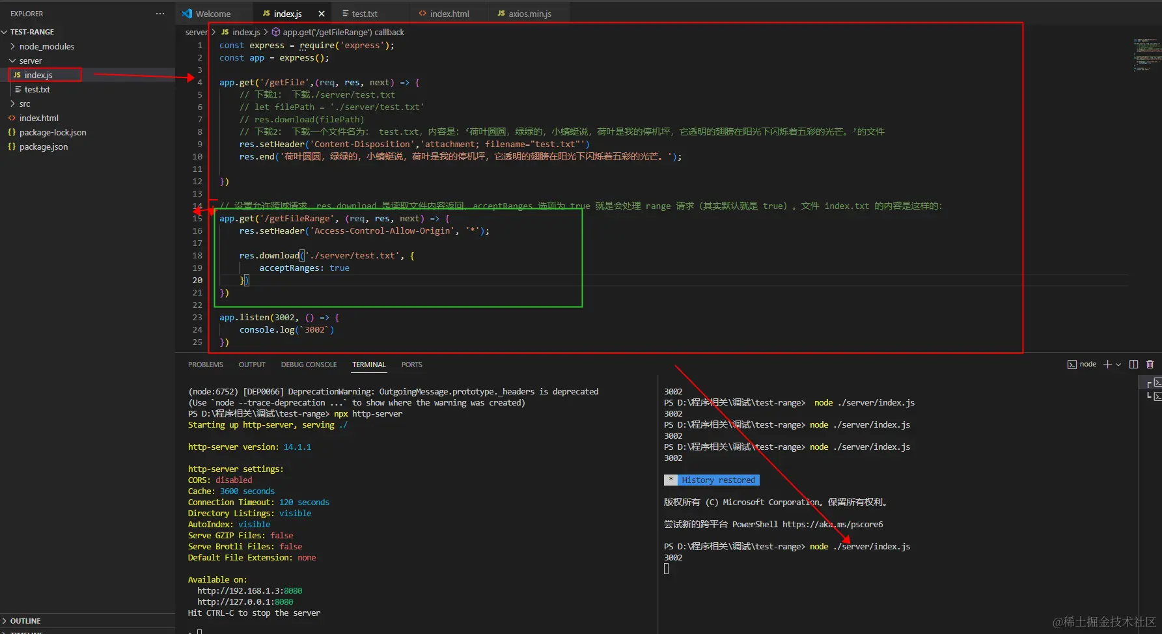Screen dimensions: 1162x634
Task: Click the Access-Control-Allow-Origin setHeader line
Action: pos(364,230)
